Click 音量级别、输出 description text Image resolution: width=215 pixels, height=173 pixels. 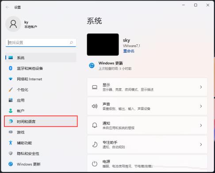[x=127, y=109]
